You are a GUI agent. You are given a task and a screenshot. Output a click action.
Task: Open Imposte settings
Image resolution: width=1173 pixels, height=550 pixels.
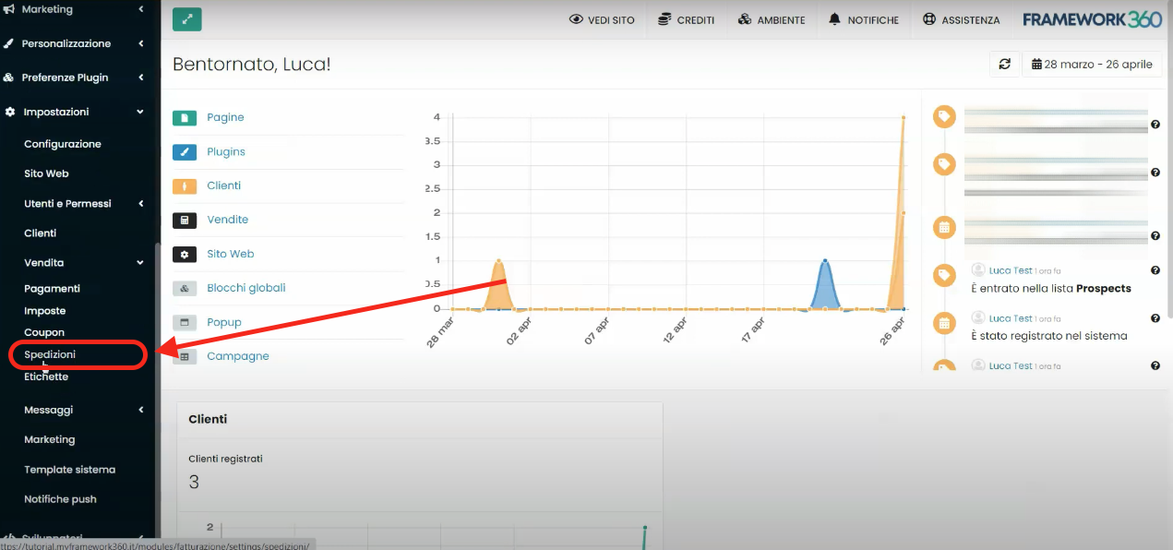(45, 311)
